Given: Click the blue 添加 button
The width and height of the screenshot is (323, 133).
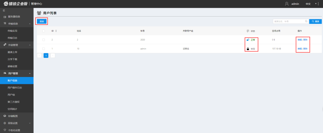Looking at the screenshot, I should [42, 21].
